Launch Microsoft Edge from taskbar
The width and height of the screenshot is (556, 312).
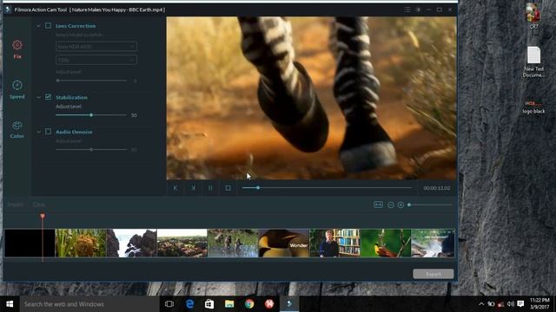[x=189, y=304]
